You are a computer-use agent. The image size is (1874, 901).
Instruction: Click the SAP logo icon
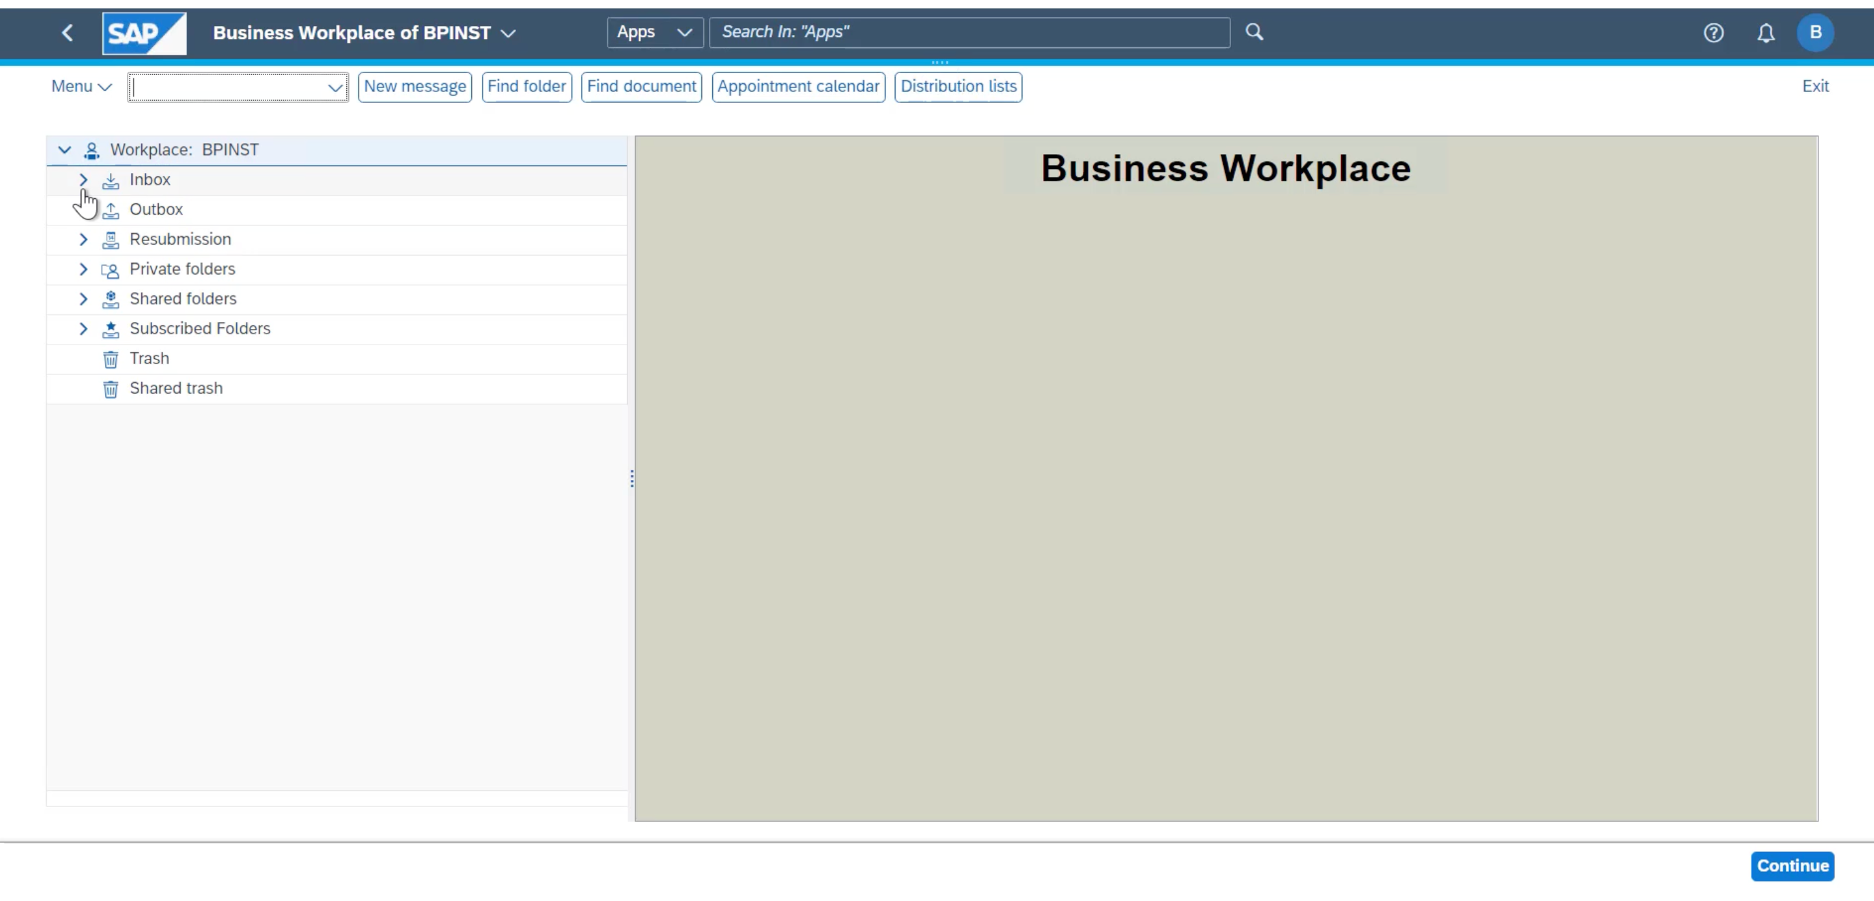click(x=144, y=33)
